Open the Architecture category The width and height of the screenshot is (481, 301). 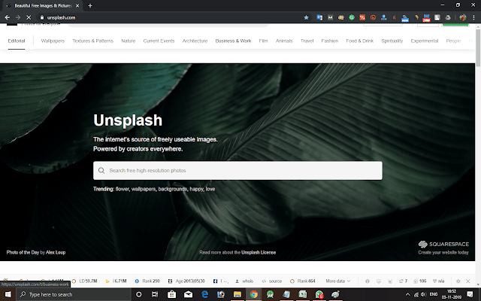point(195,41)
